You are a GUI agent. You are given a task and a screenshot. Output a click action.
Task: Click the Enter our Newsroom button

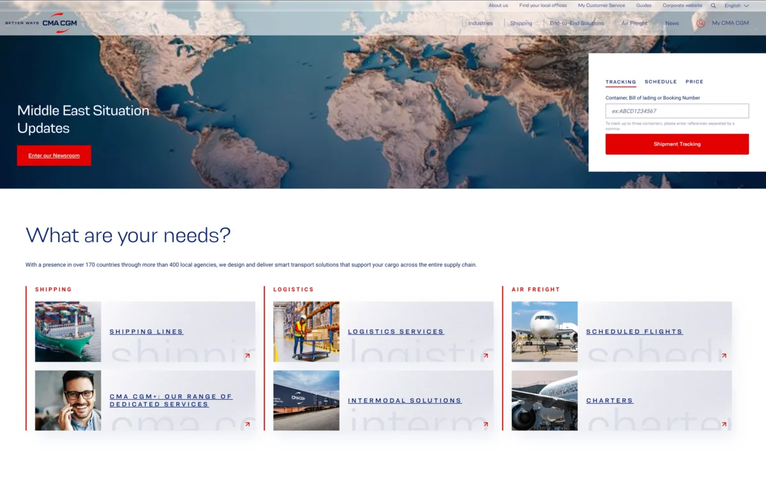54,155
